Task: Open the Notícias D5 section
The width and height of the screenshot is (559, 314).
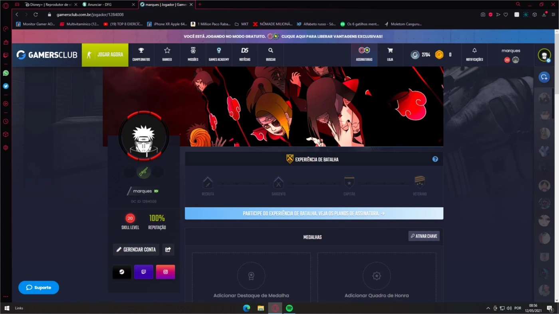Action: click(x=245, y=55)
